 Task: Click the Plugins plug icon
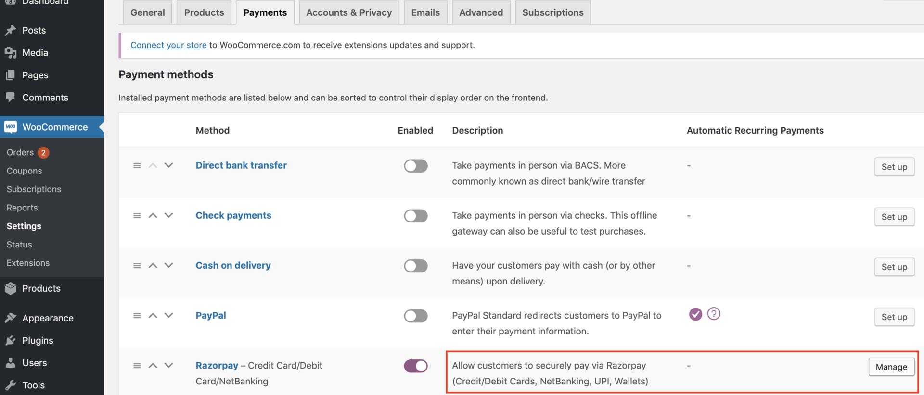11,340
